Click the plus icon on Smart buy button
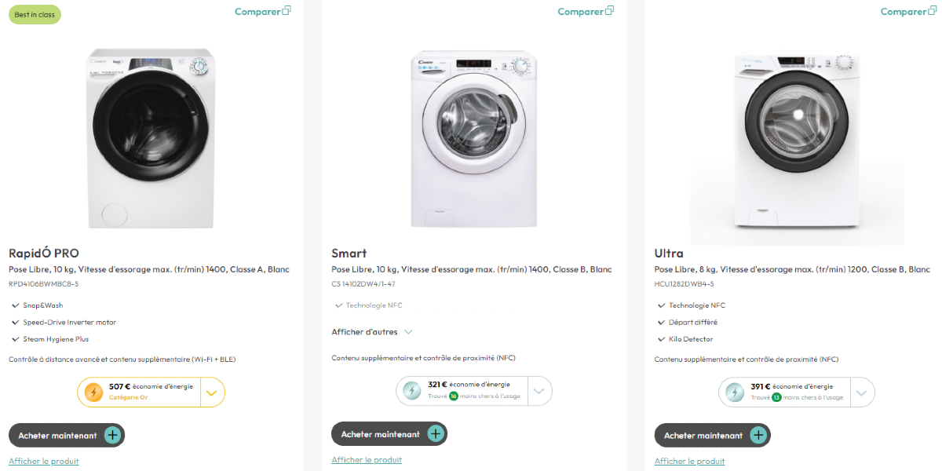Image resolution: width=942 pixels, height=471 pixels. point(435,433)
